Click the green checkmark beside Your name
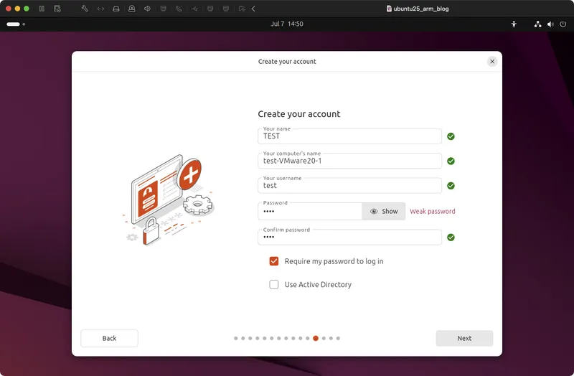Viewport: 574px width, 376px height. pos(451,136)
